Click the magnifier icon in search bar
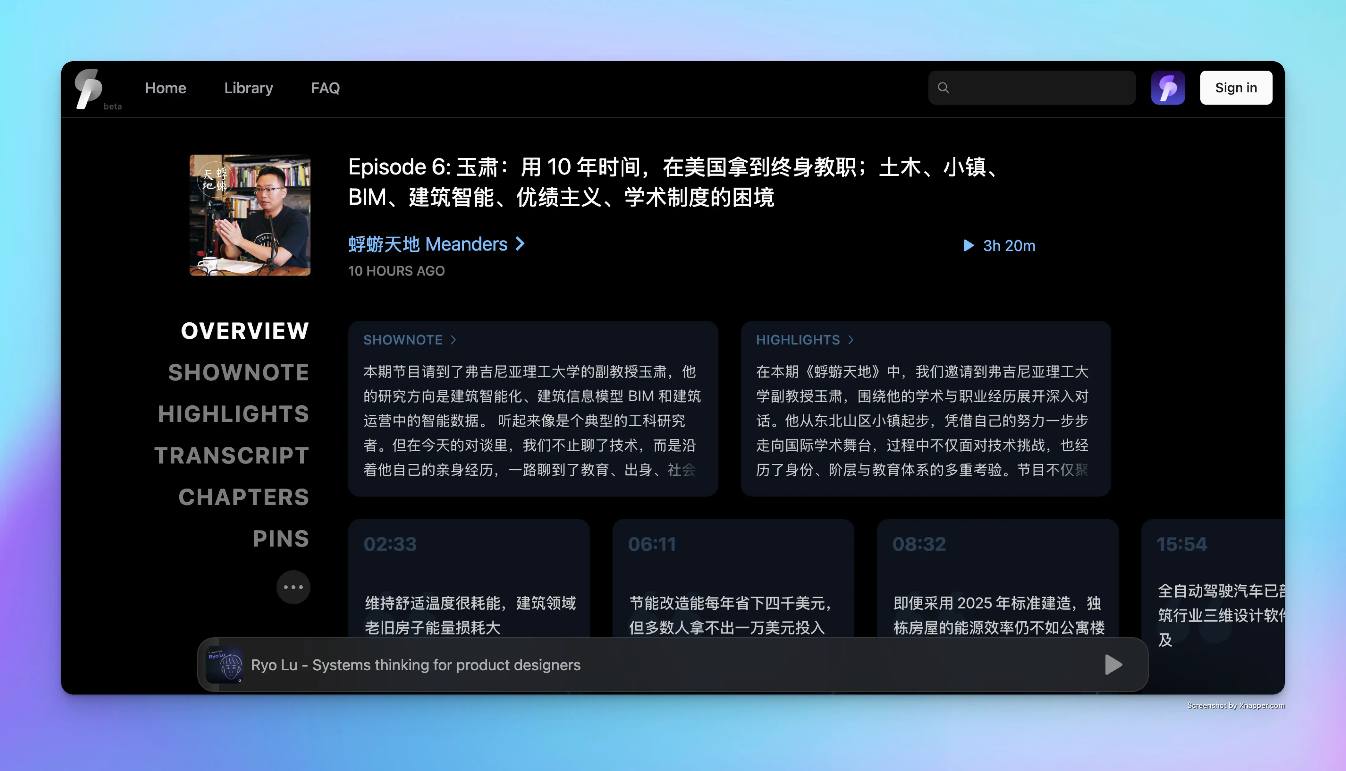The height and width of the screenshot is (771, 1346). pos(943,88)
